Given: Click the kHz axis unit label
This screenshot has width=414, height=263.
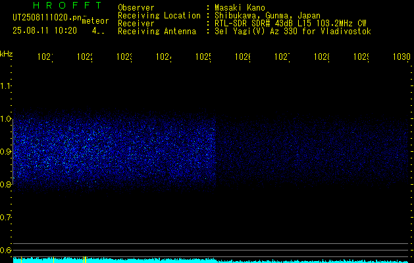Looking at the screenshot, I should pos(7,54).
